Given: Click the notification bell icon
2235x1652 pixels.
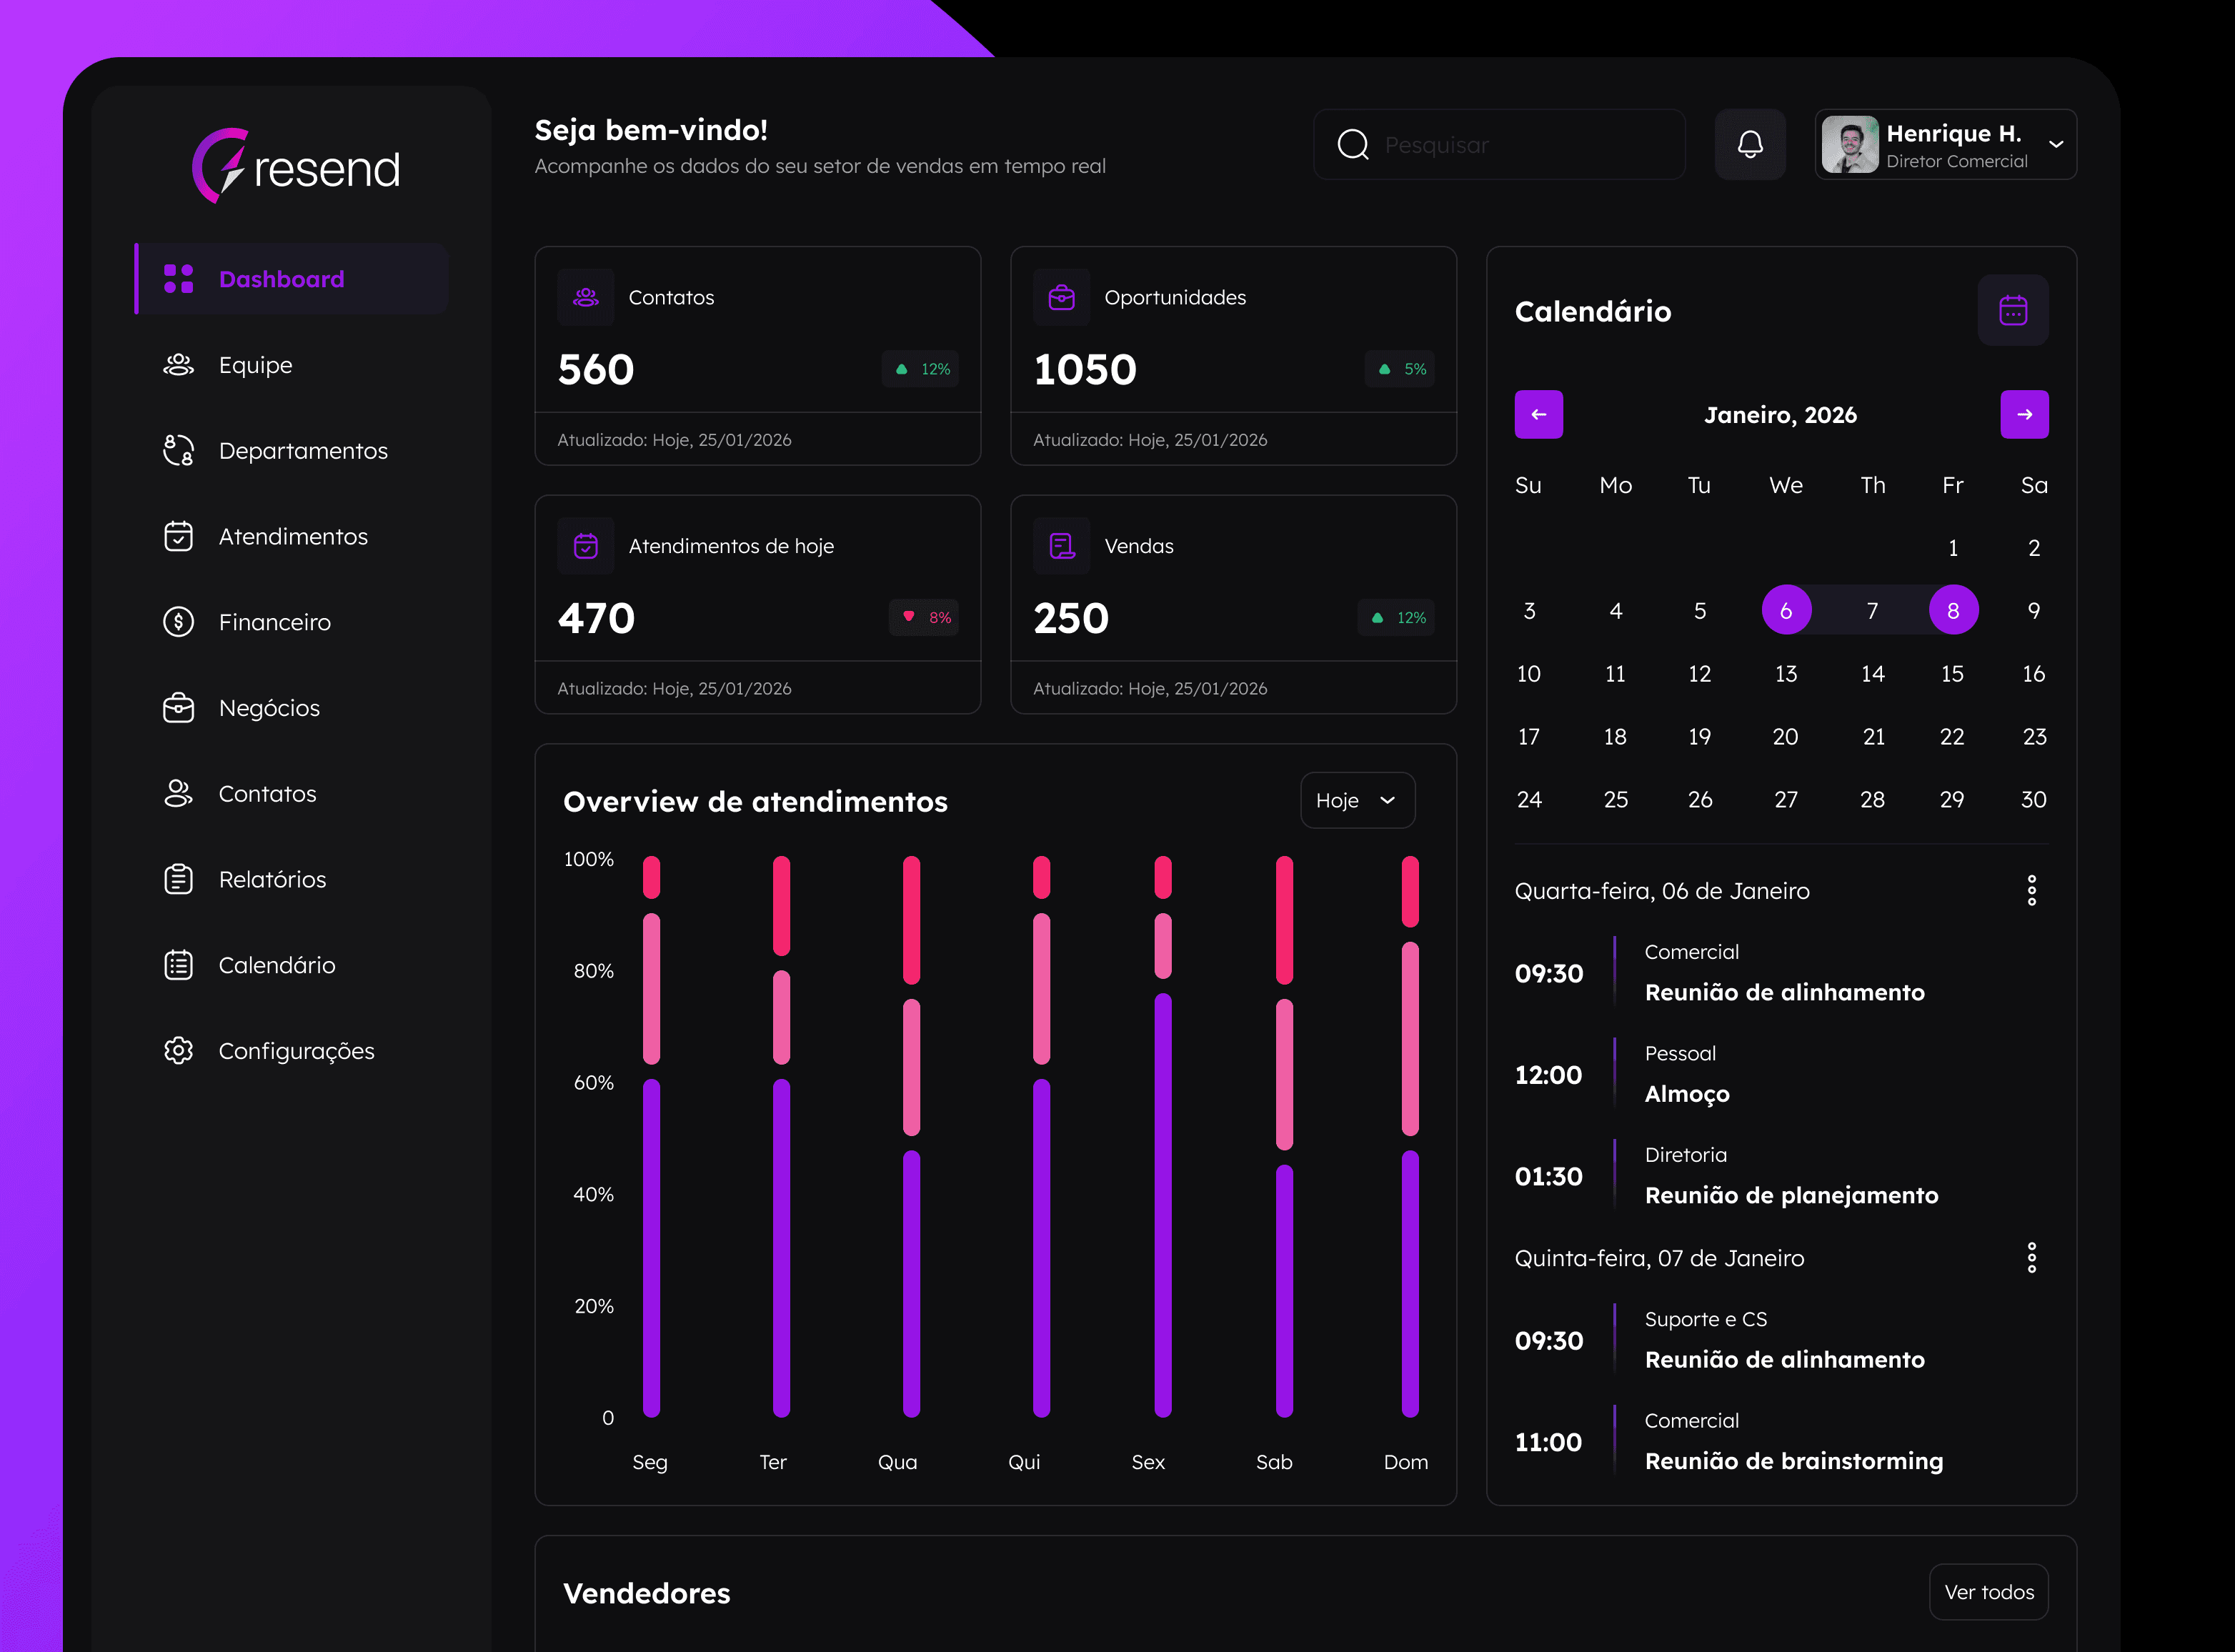Looking at the screenshot, I should (x=1750, y=145).
